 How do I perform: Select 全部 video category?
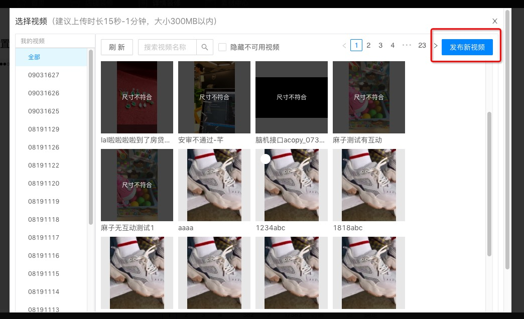click(51, 57)
